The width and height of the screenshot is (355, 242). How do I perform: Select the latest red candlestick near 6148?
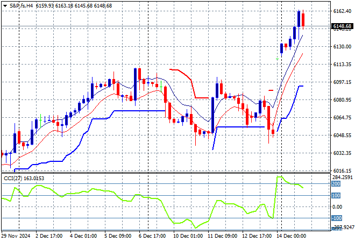pos(303,20)
